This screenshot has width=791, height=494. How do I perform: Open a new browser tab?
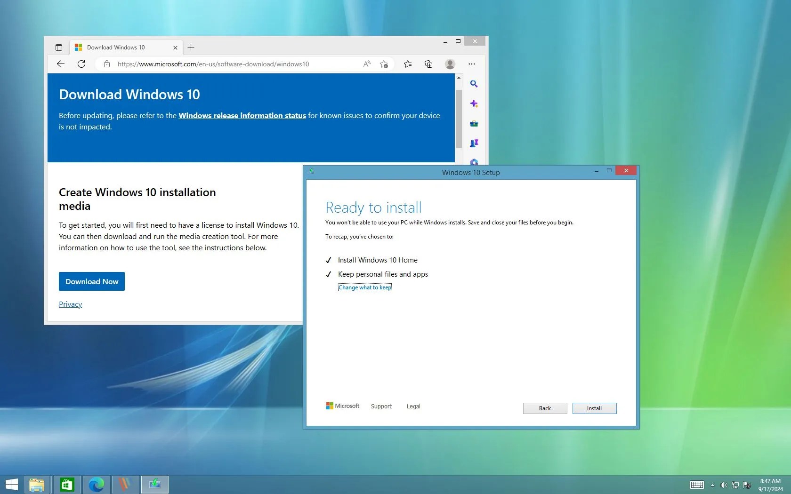(191, 47)
